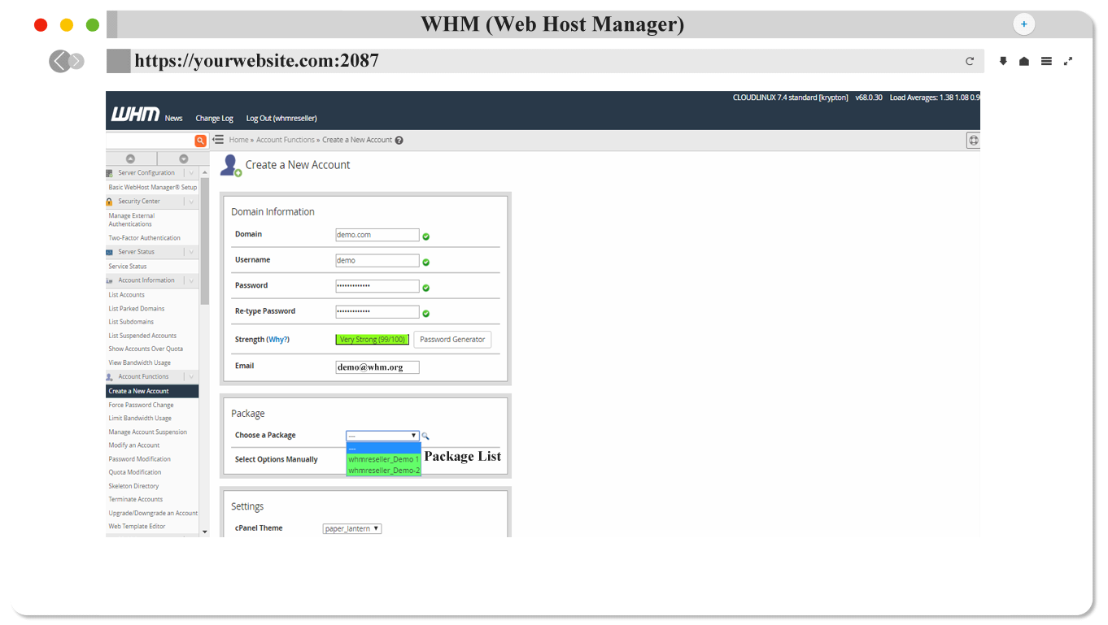Click the green check next to Username
Image resolution: width=1108 pixels, height=625 pixels.
425,263
